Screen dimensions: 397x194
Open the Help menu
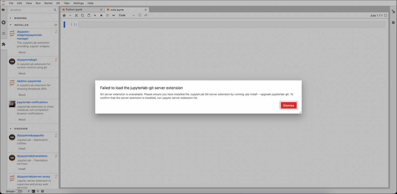90,3
